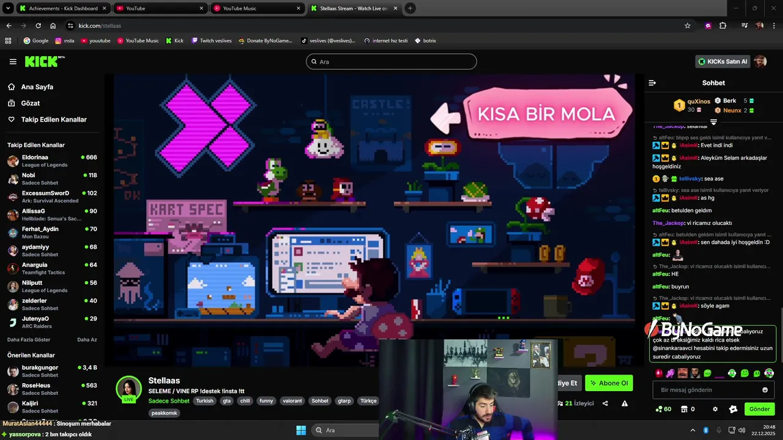The image size is (783, 440).
Task: Collapse list with Daha Az
Action: pyautogui.click(x=87, y=340)
